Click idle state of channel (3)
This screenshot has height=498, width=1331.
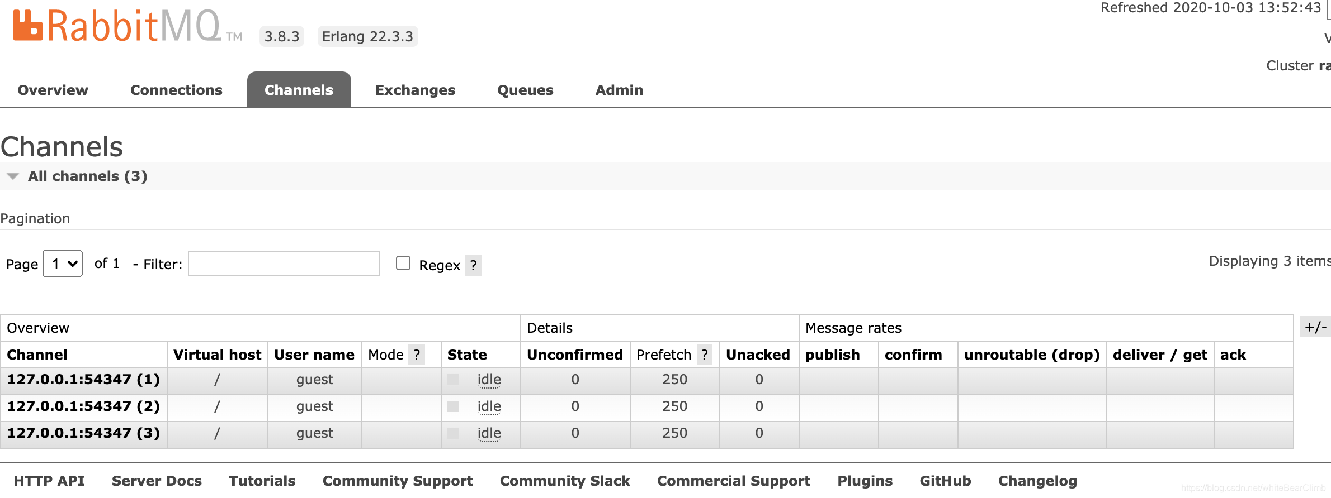point(489,433)
